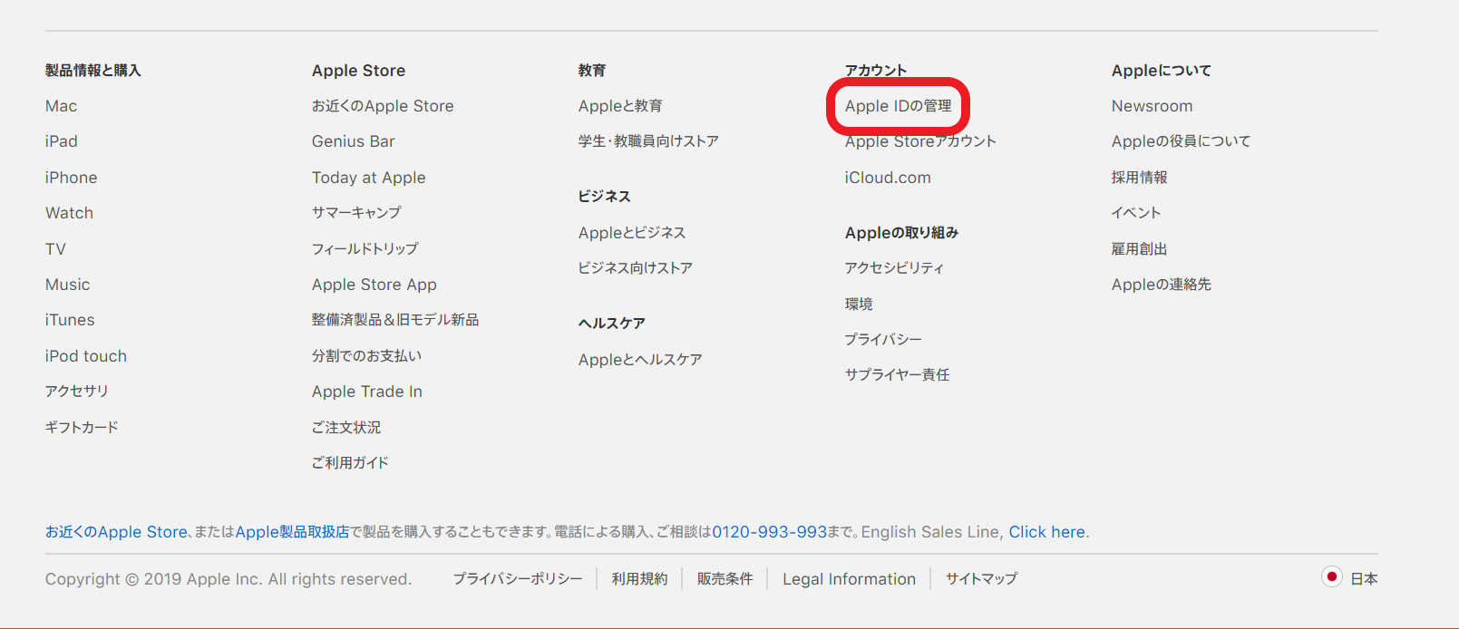Go to iCloud.com link
The image size is (1459, 629).
(888, 178)
